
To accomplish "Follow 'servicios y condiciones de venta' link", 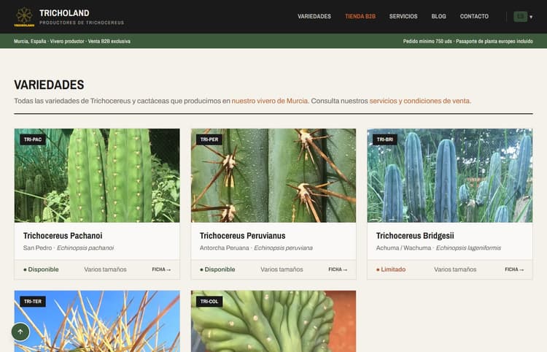I will click(x=420, y=101).
